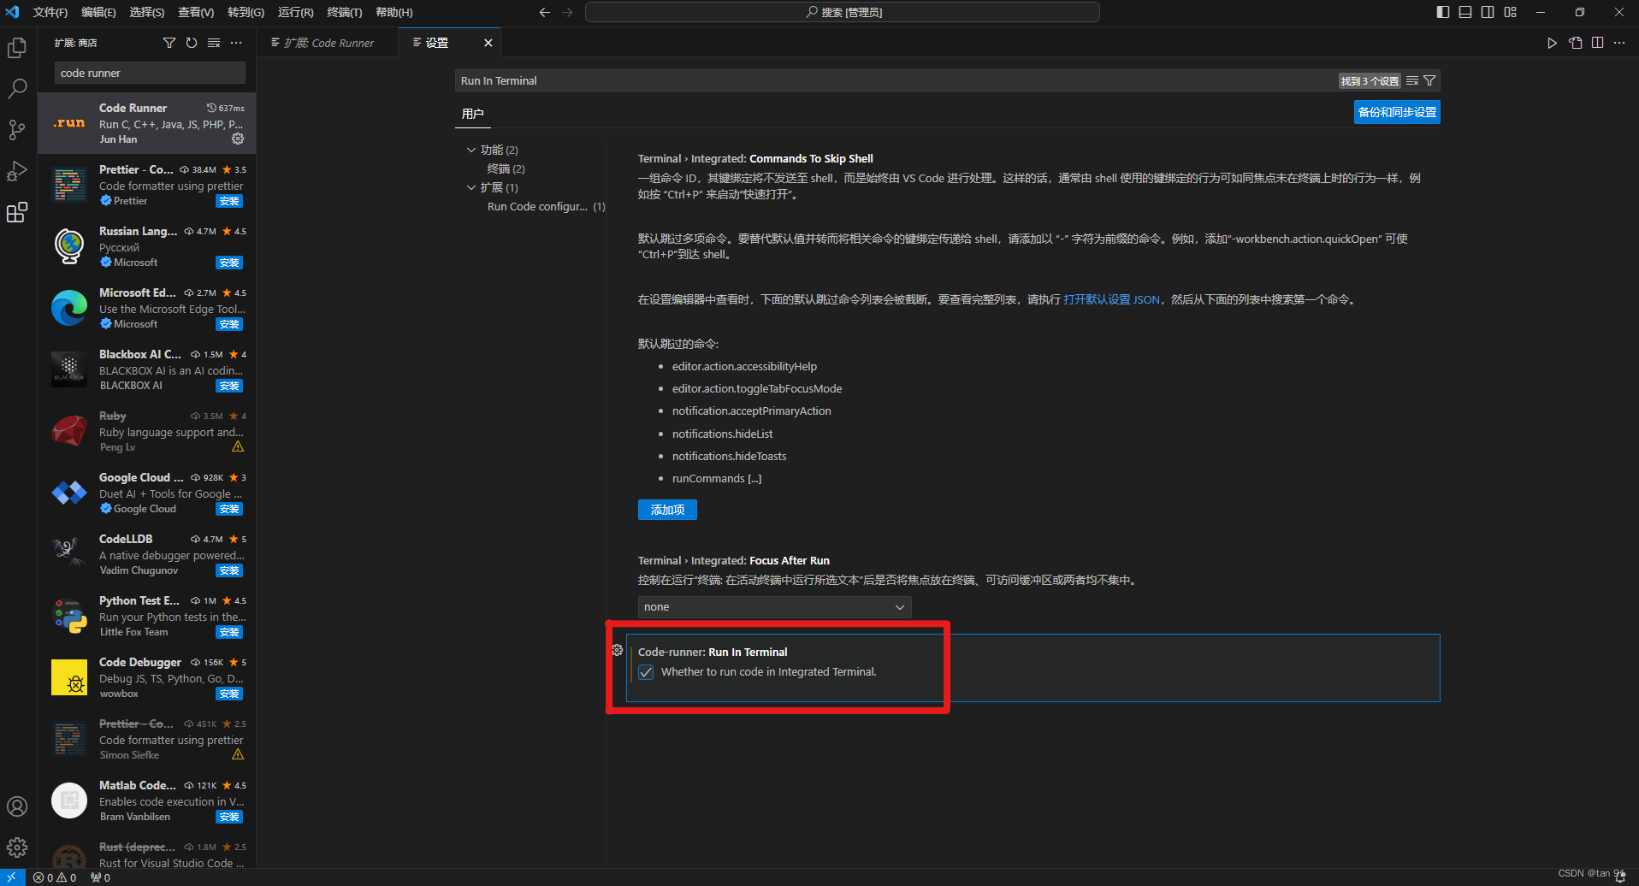Select Google Cloud extension entry

tap(147, 493)
